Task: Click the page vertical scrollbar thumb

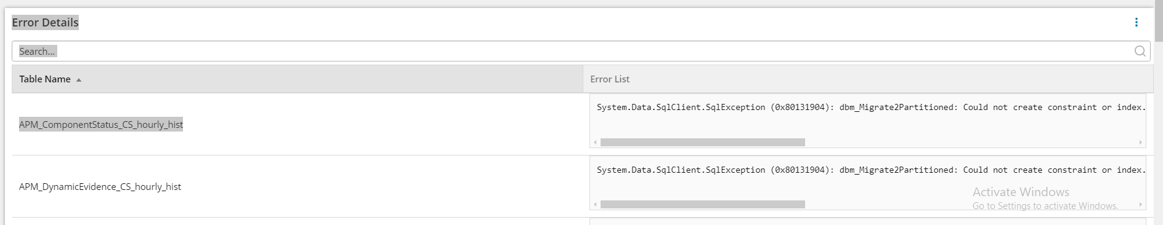Action: [x=1158, y=22]
